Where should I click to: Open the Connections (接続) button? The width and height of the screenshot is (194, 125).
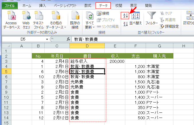pyautogui.click(x=103, y=13)
